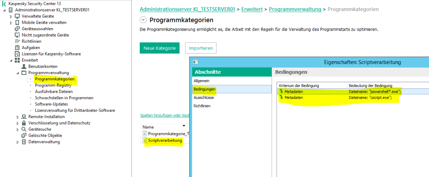Click the Geräteauswahlen icon in the tree
The image size is (429, 177).
coord(17,29)
